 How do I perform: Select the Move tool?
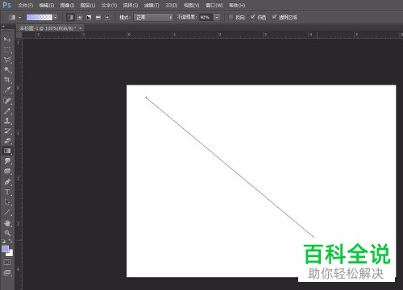[x=7, y=39]
